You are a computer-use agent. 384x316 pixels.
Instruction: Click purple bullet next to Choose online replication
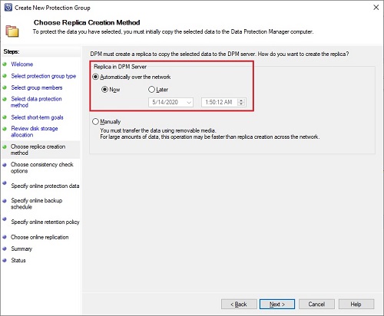tap(5, 237)
